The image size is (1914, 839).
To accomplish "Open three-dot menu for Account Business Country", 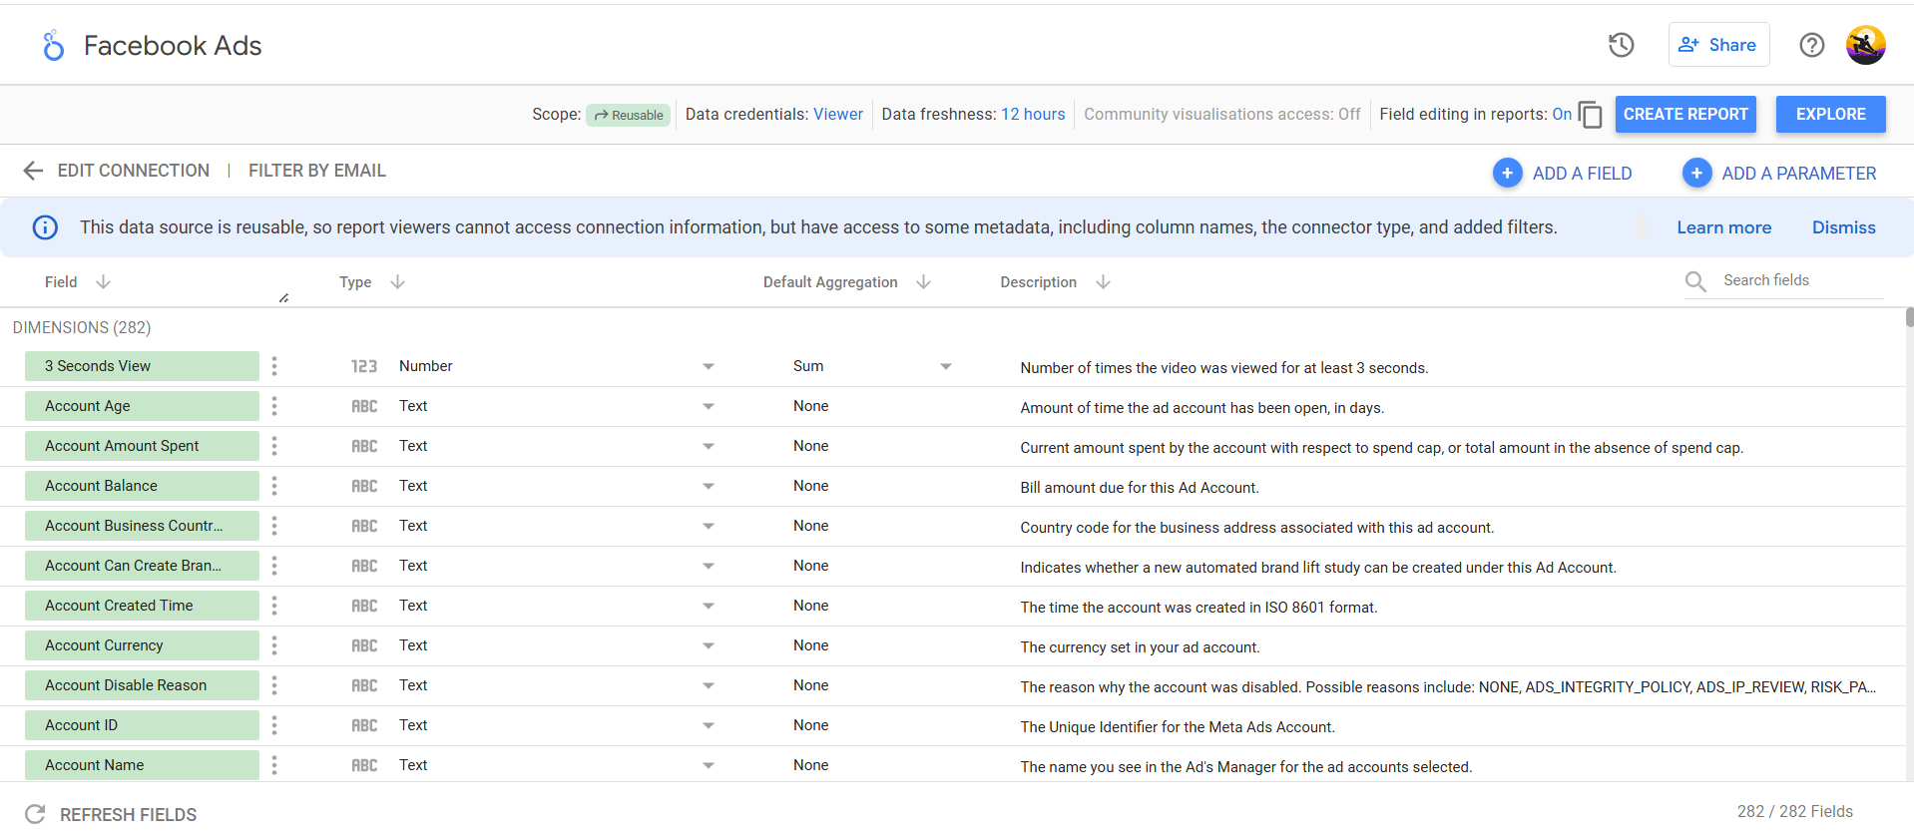I will 274,526.
